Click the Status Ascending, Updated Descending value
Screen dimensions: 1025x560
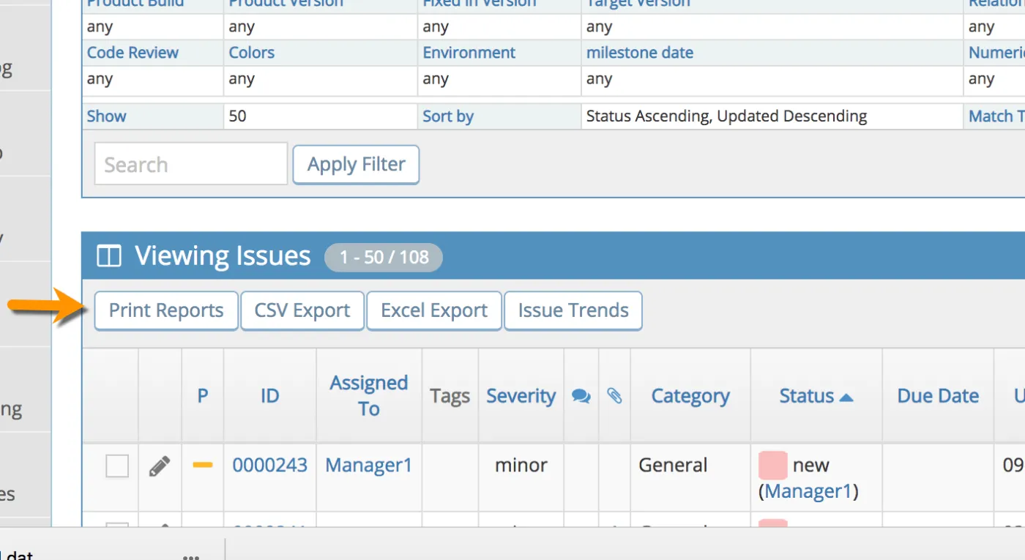pyautogui.click(x=726, y=116)
